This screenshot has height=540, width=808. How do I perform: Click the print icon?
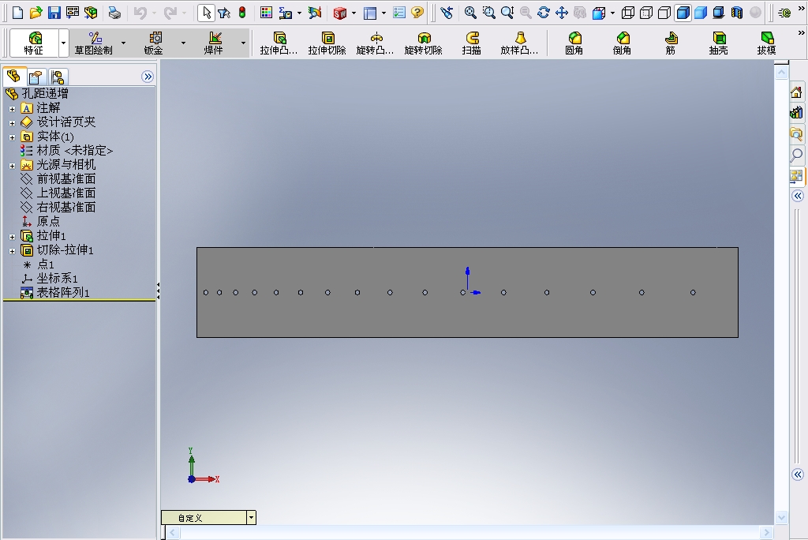click(114, 13)
